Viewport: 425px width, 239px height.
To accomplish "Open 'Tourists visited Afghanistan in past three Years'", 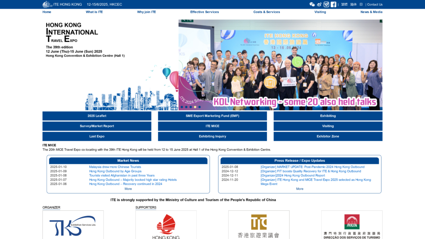I will pos(122,176).
